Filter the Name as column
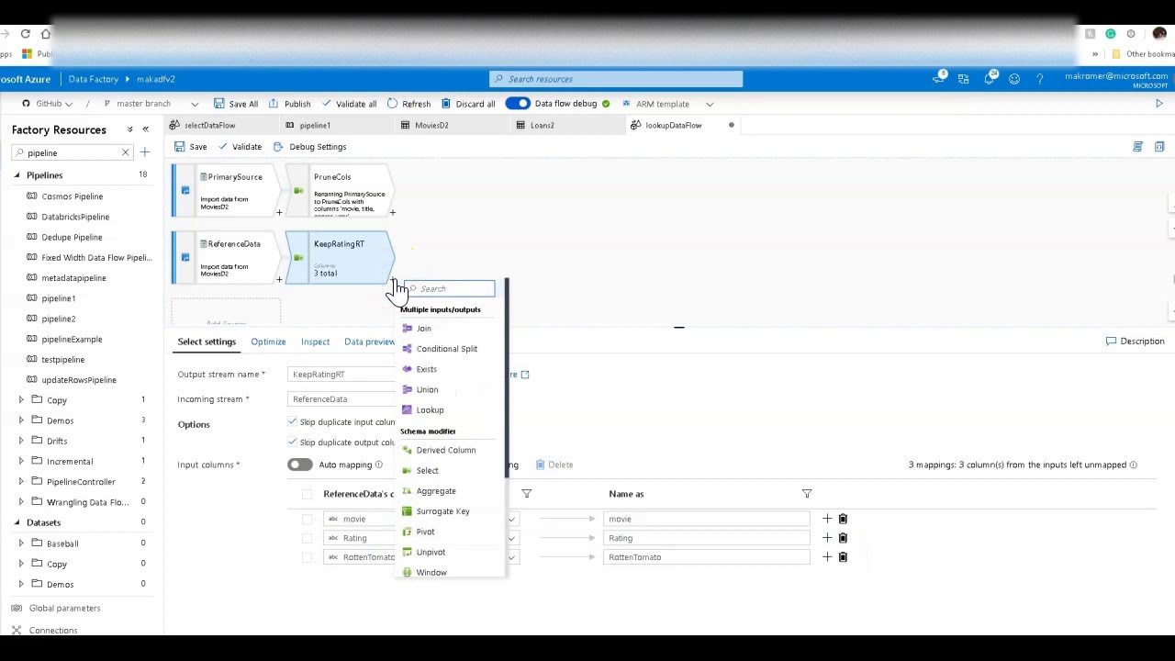The width and height of the screenshot is (1175, 661). 806,494
